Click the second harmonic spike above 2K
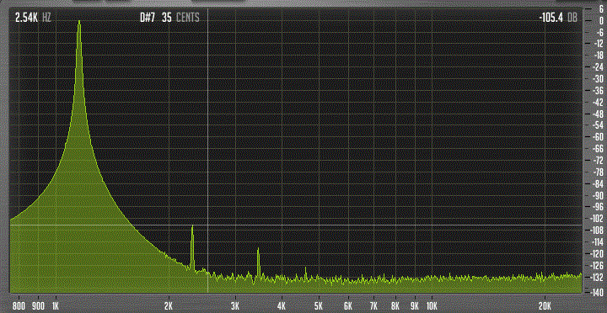The image size is (607, 313). tap(192, 247)
